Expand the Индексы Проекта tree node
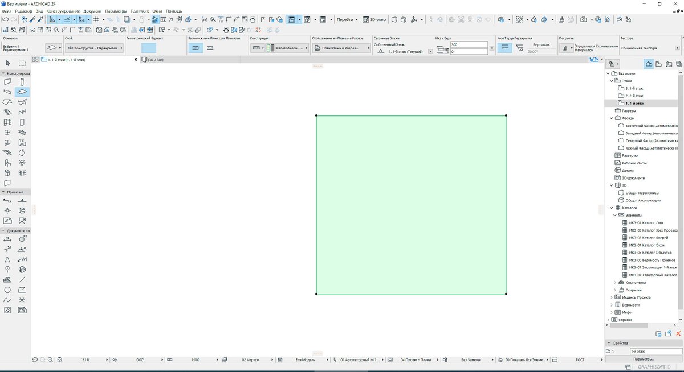684x372 pixels. 612,297
